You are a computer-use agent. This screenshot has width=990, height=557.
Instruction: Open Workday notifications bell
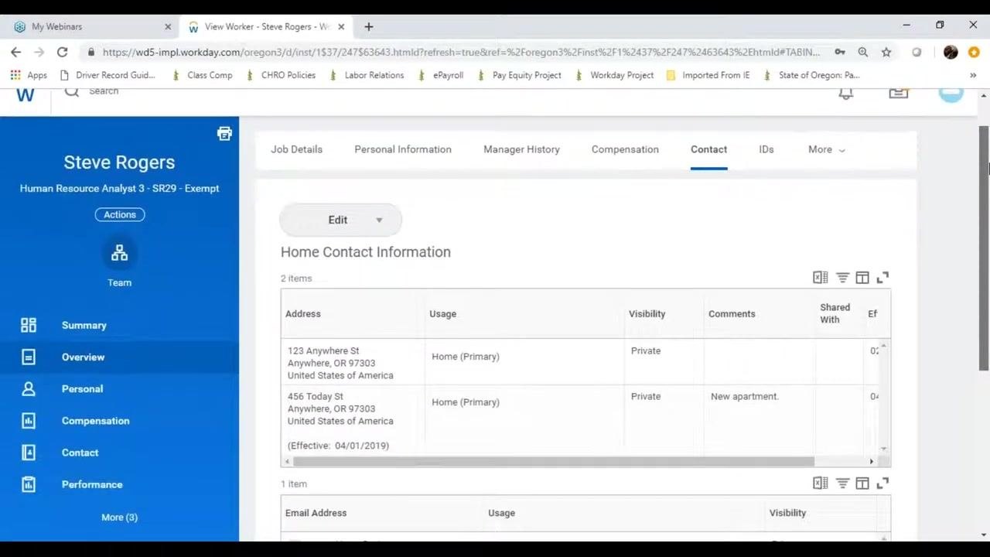point(846,93)
